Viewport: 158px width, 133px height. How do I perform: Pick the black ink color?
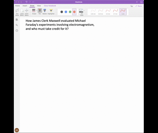[62, 12]
